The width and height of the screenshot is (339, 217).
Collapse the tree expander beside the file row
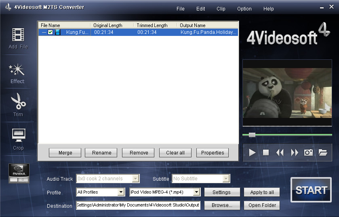(x=43, y=32)
